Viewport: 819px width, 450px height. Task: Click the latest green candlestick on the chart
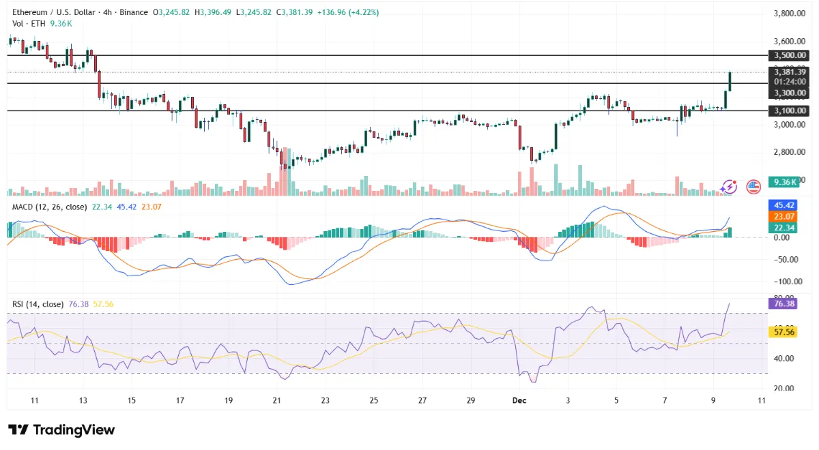pyautogui.click(x=730, y=82)
